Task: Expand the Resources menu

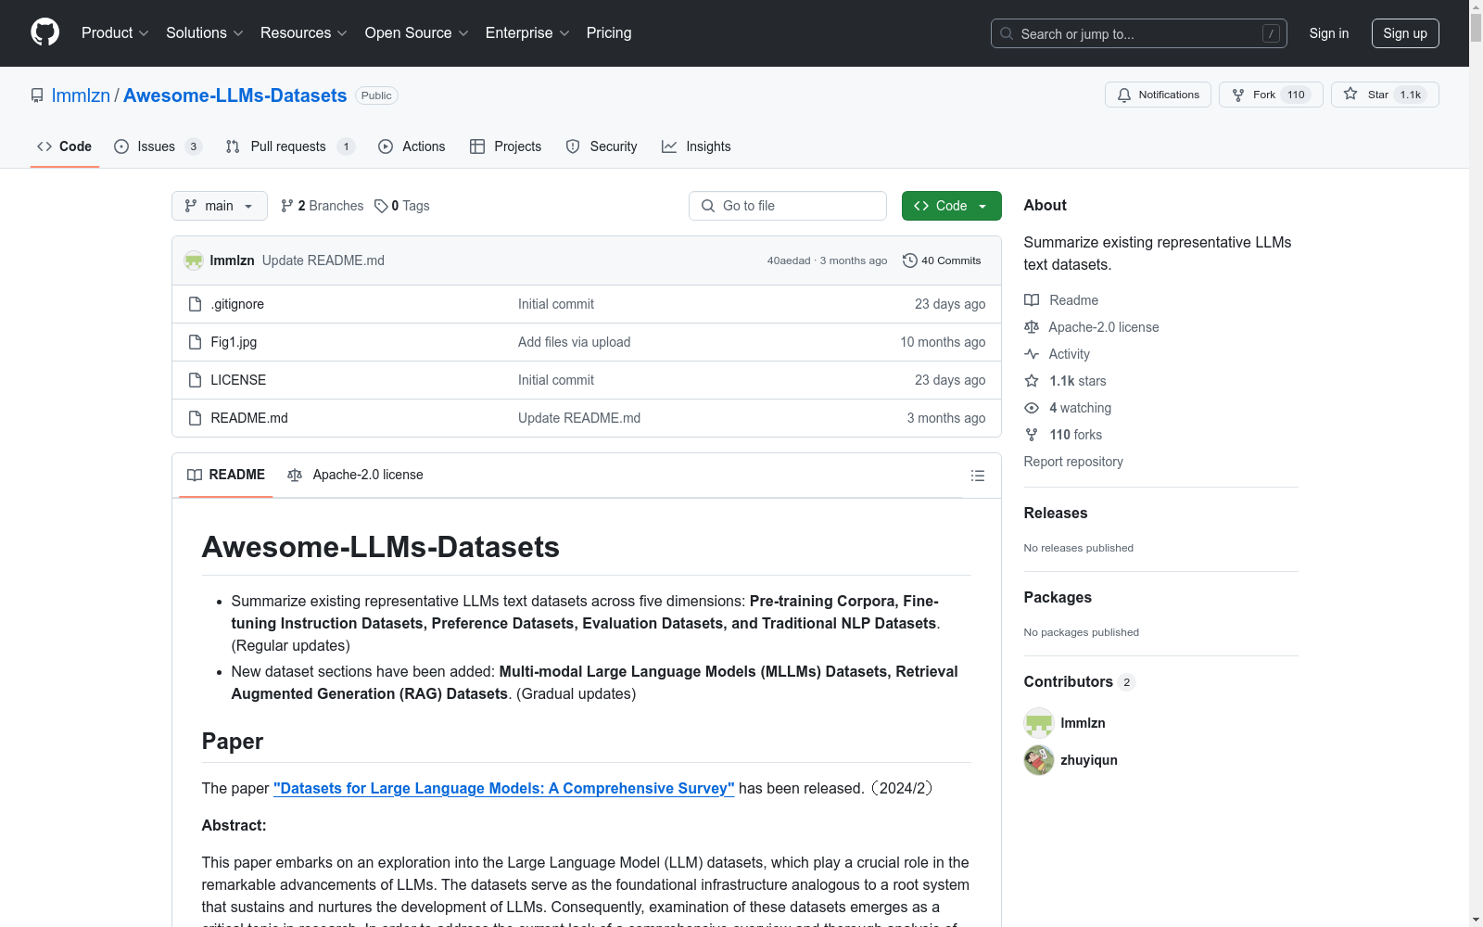Action: [x=304, y=32]
